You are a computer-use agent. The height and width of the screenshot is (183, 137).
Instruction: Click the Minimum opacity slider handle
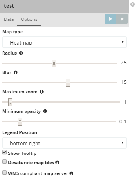click(x=20, y=122)
